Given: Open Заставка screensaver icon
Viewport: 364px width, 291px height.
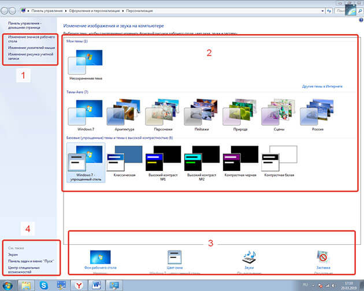Looking at the screenshot, I should [x=323, y=257].
